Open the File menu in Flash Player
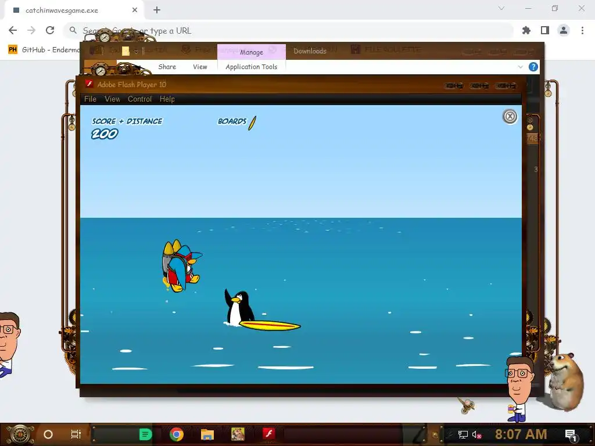Viewport: 595px width, 446px height. (90, 99)
